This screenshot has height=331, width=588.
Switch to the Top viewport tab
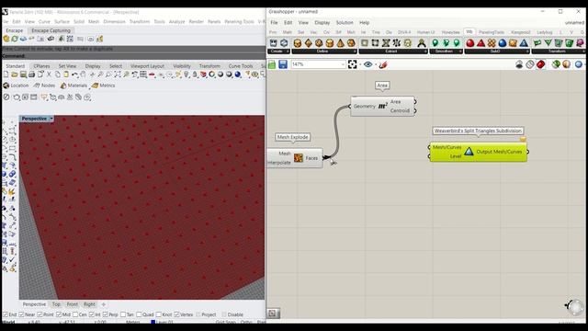[56, 304]
